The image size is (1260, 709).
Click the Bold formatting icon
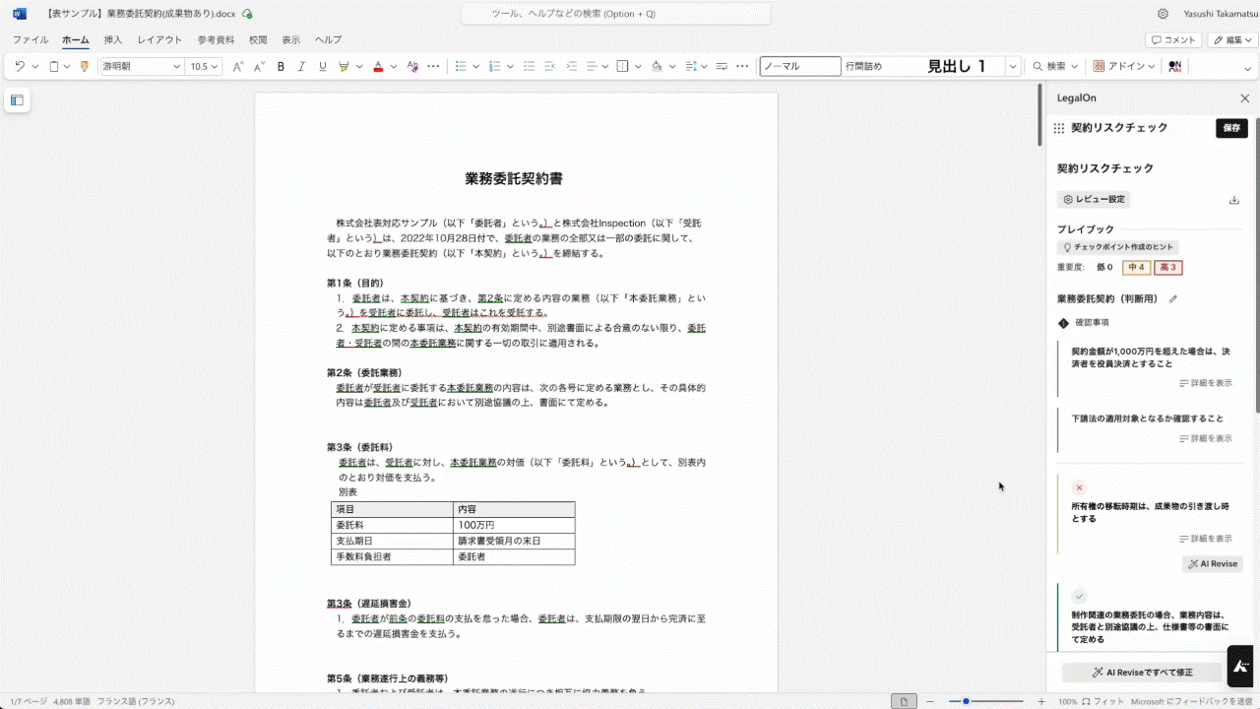pyautogui.click(x=281, y=67)
